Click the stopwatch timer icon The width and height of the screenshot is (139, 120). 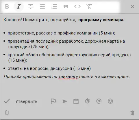[87, 101]
